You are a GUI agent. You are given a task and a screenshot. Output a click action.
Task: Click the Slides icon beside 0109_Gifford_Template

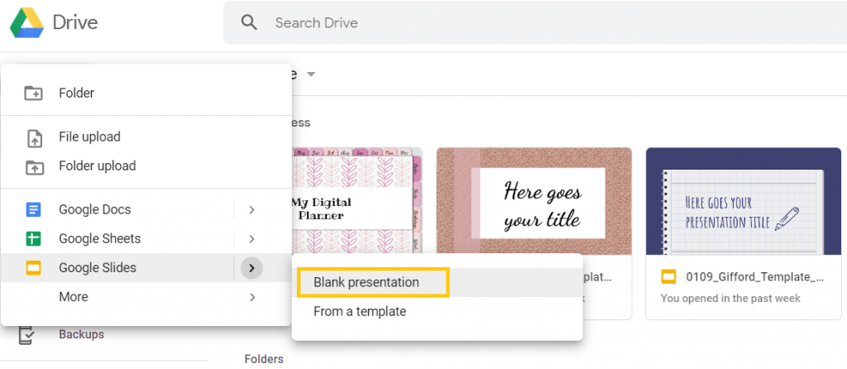(x=668, y=277)
